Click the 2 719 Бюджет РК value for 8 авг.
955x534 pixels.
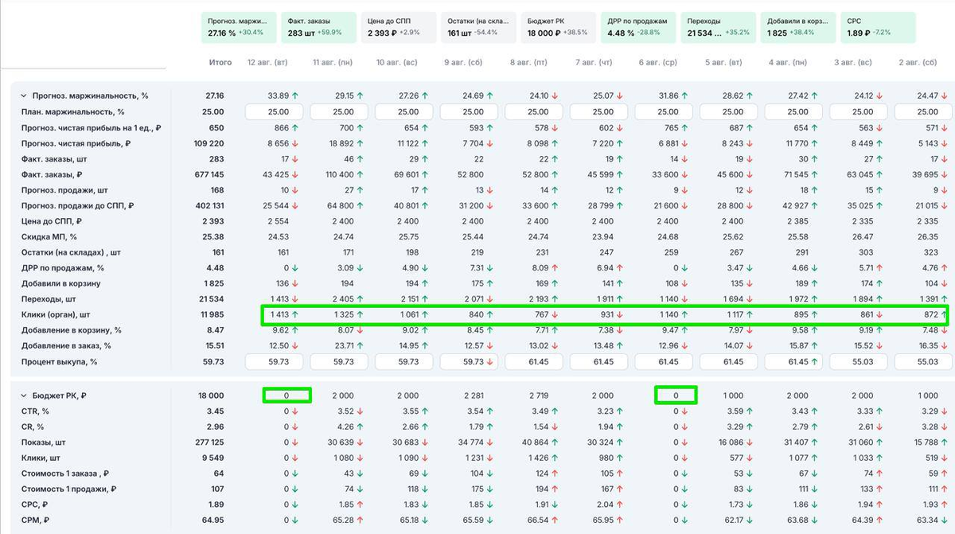click(x=538, y=396)
